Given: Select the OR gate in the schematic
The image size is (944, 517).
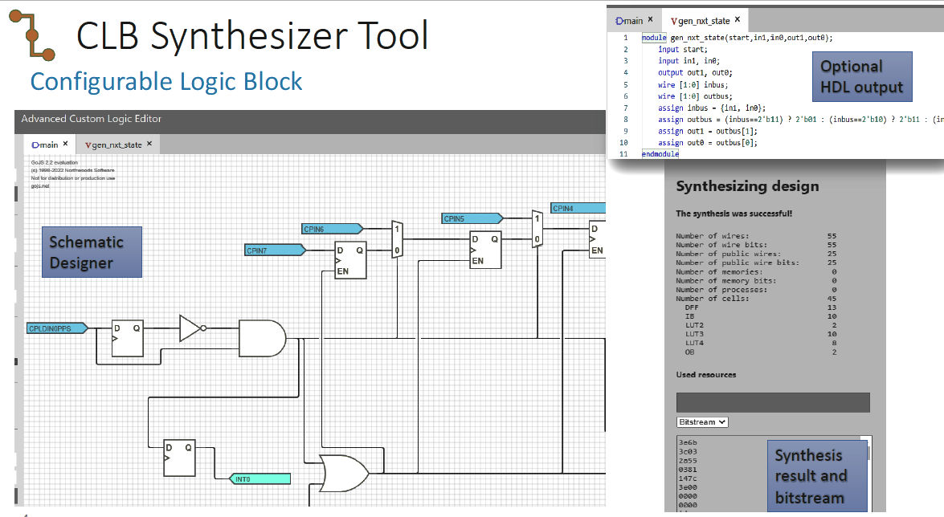Looking at the screenshot, I should 343,474.
